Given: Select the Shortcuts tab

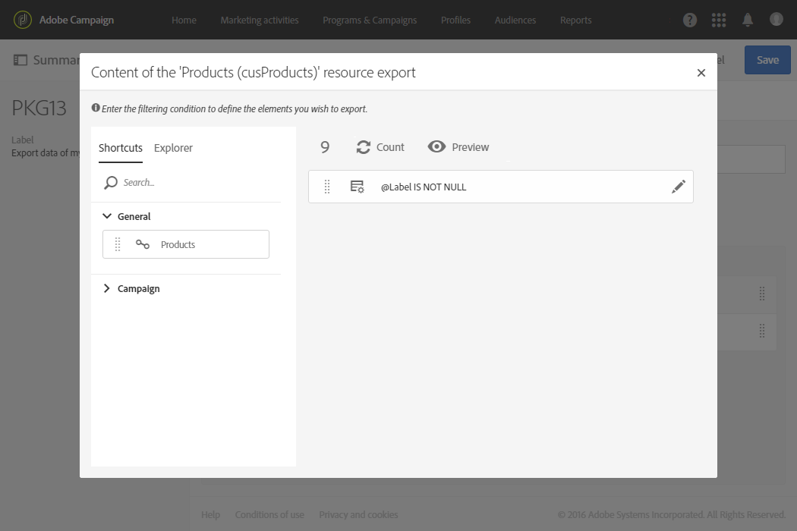Looking at the screenshot, I should [x=121, y=148].
